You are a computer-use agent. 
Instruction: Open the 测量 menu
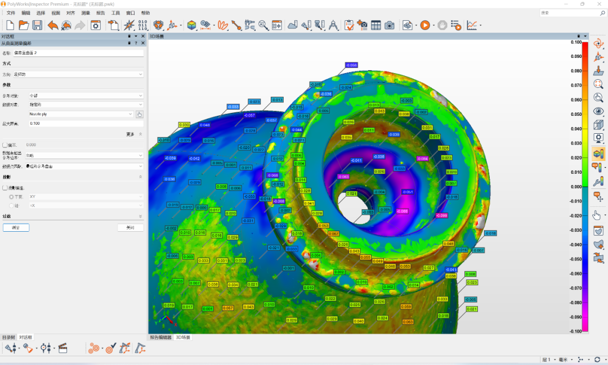click(86, 12)
